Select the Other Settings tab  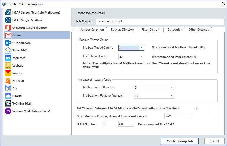point(199,30)
